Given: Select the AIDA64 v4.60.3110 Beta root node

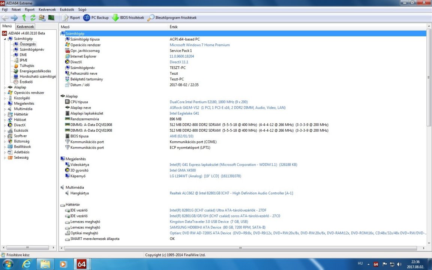Looking at the screenshot, I should point(27,33).
